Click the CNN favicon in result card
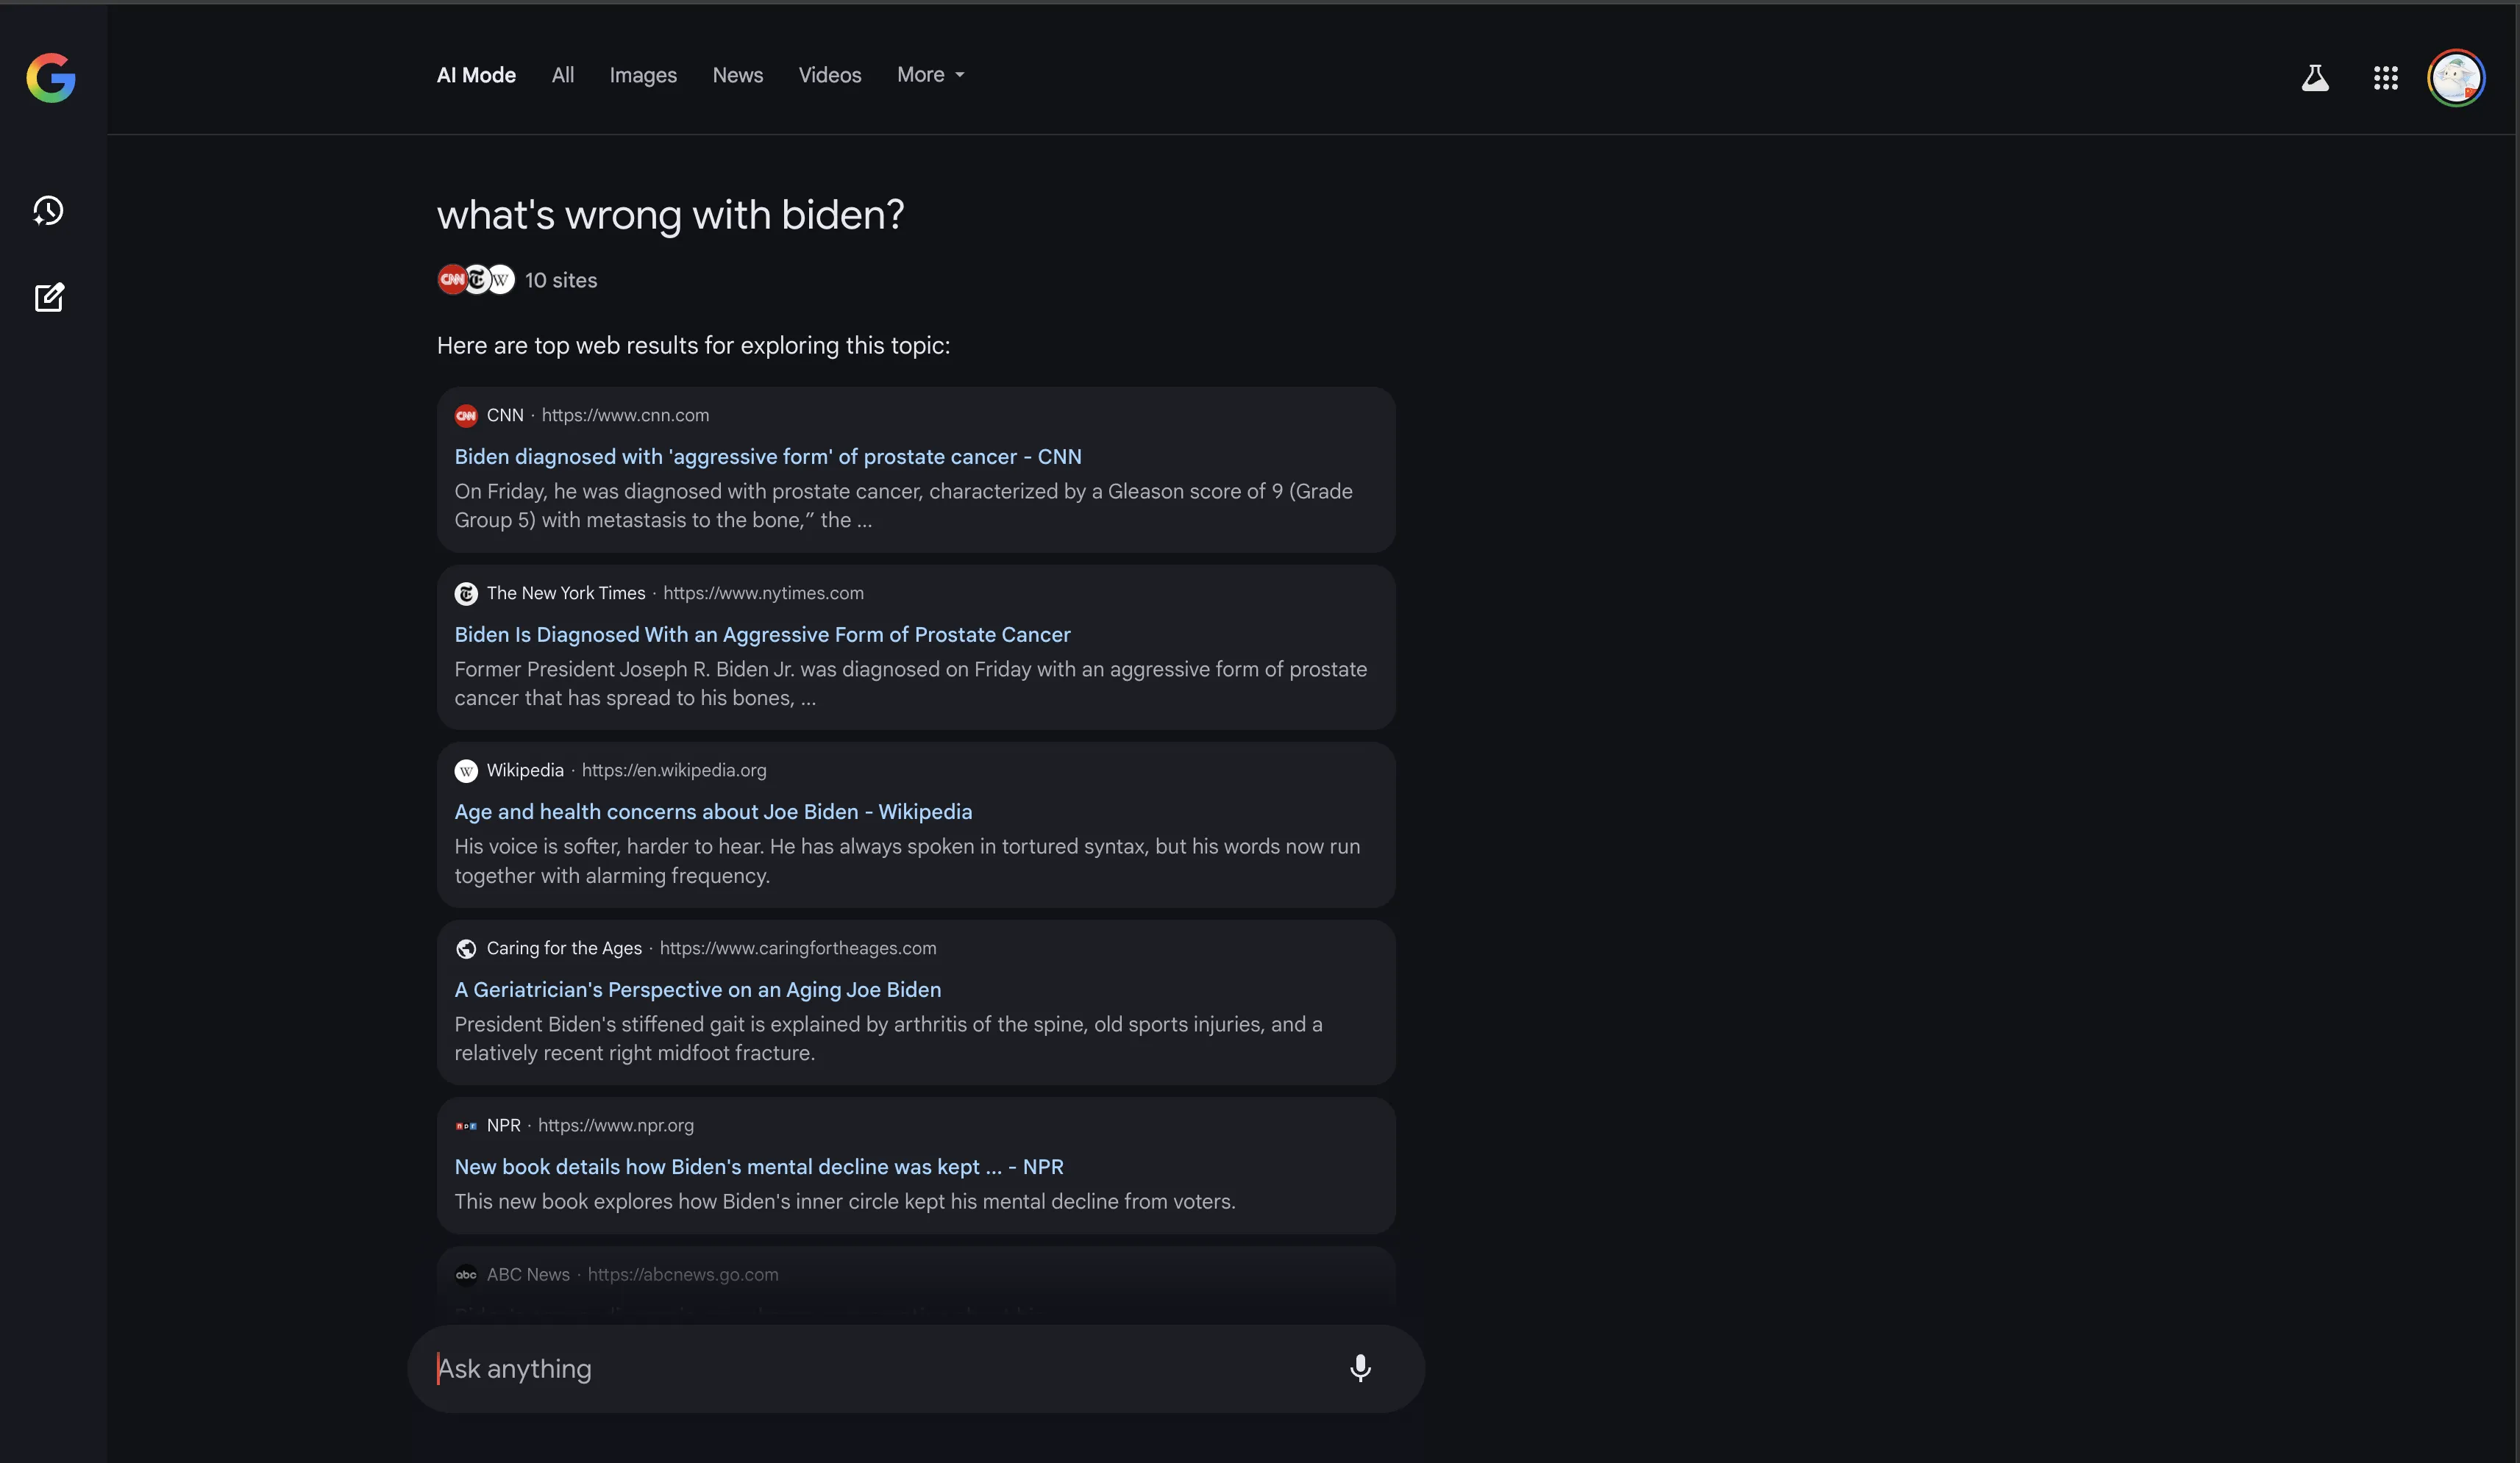Viewport: 2520px width, 1463px height. point(466,415)
